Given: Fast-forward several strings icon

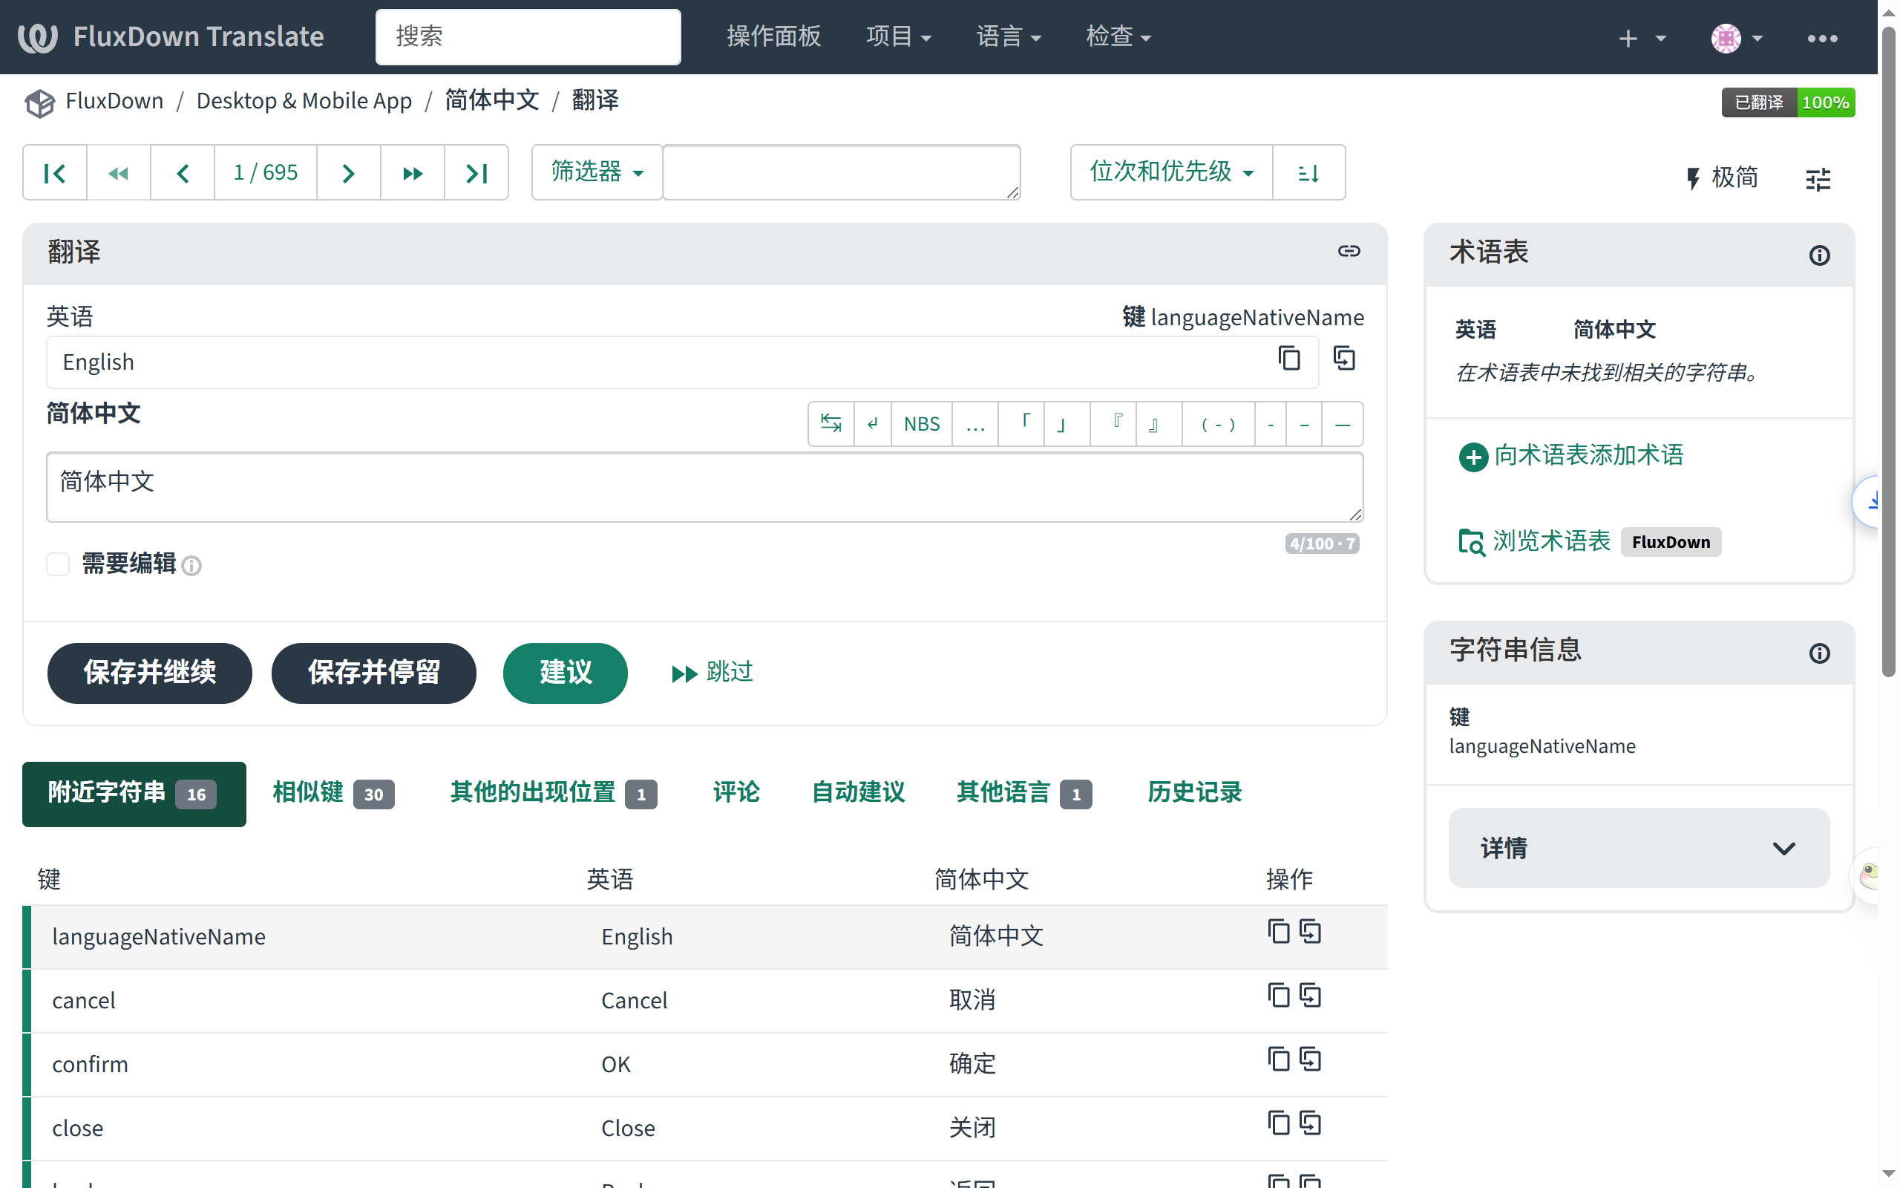Looking at the screenshot, I should coord(413,173).
